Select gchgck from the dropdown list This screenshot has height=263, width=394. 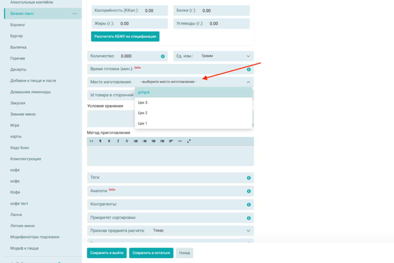point(194,92)
